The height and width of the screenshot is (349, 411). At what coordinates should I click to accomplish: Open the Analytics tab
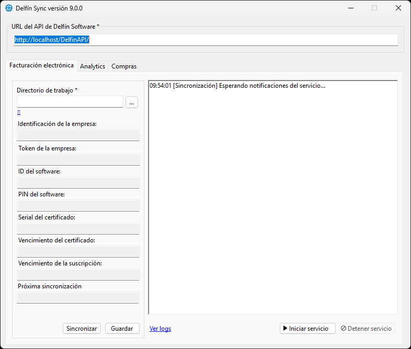tap(93, 66)
